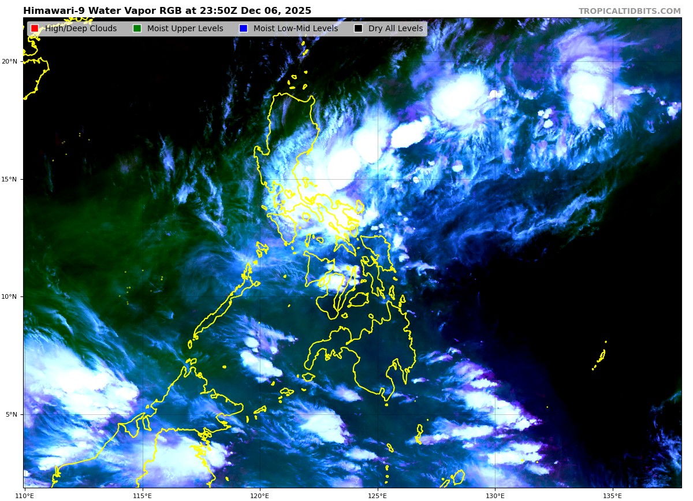
Task: Click the 110°E longitude axis label
Action: click(x=24, y=495)
